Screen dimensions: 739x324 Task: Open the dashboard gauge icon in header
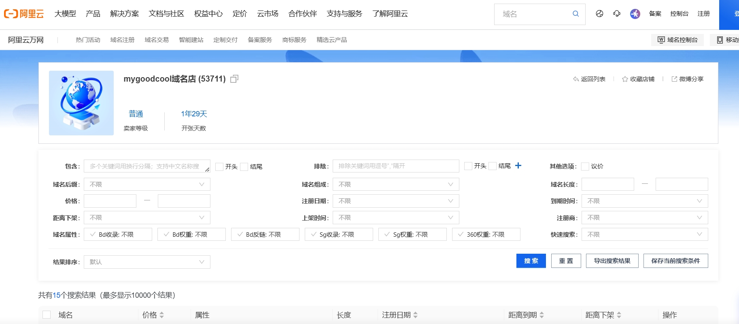click(599, 14)
